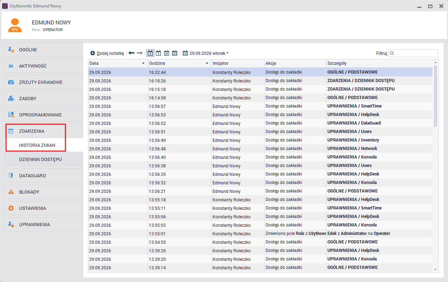This screenshot has width=448, height=282.
Task: Open the Data column filter arrow
Action: tap(143, 63)
